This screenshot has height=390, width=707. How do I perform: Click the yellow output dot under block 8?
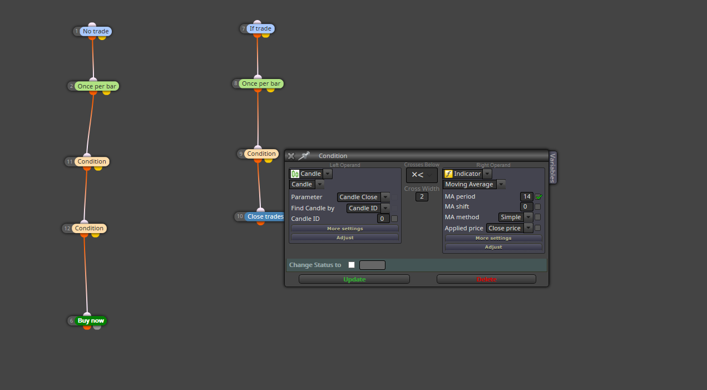[x=270, y=90]
